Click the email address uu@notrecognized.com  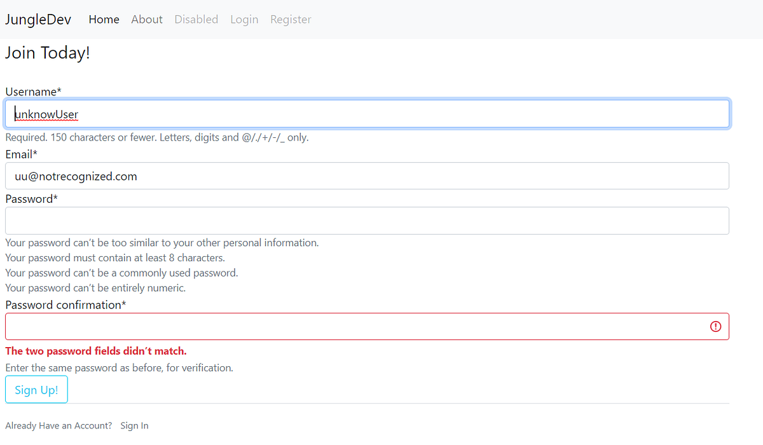76,176
